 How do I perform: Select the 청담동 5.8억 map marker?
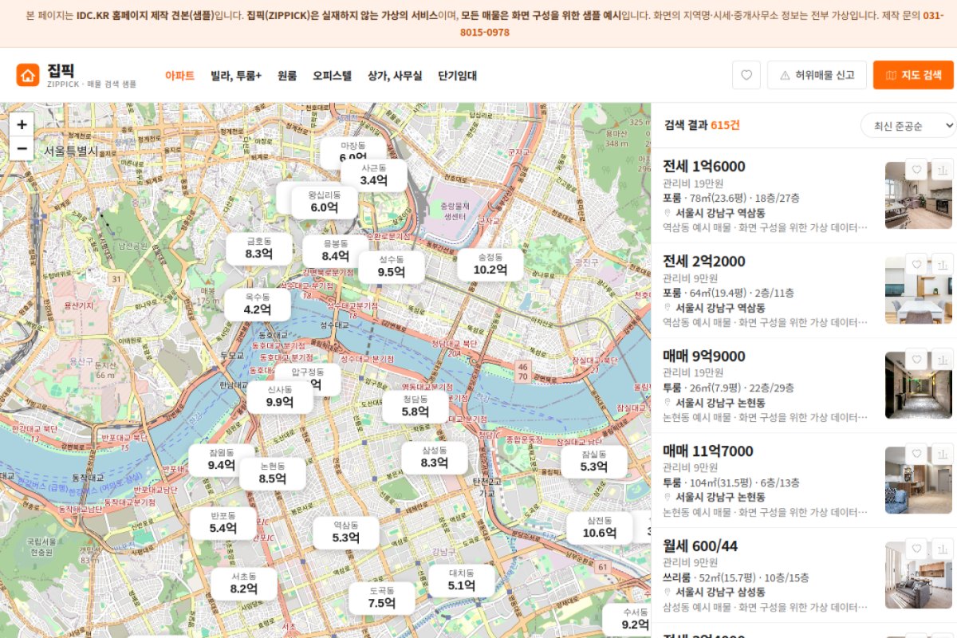(x=415, y=406)
